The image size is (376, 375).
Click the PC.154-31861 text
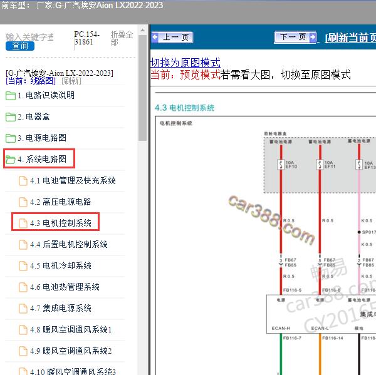coord(87,38)
